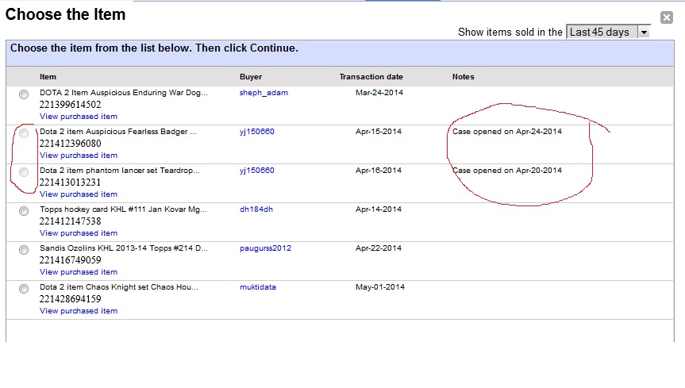
Task: View purchased item for 221428694159
Action: point(79,311)
